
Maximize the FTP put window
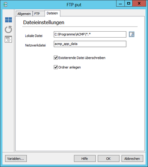coord(129,4)
